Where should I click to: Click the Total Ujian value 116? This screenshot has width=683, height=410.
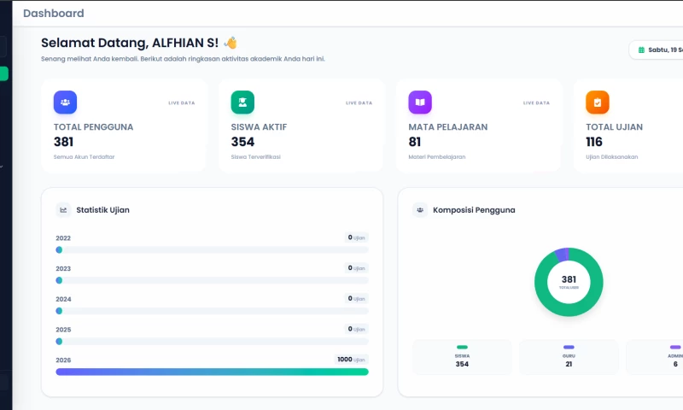(594, 142)
